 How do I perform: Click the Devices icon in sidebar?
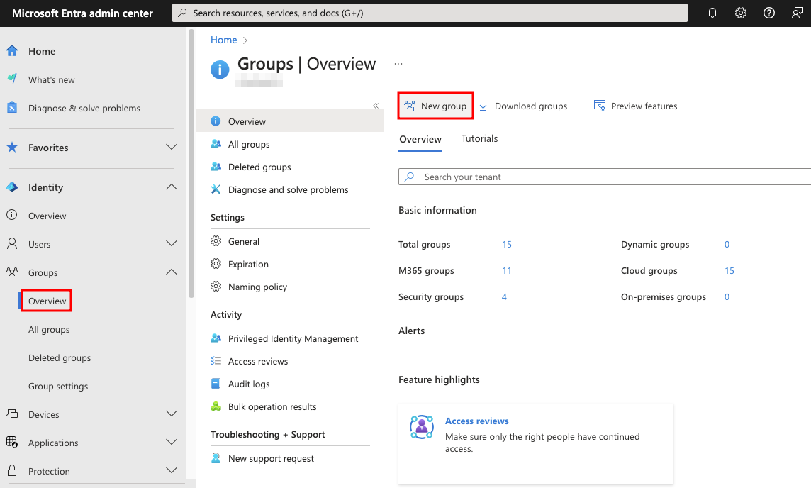[x=12, y=414]
